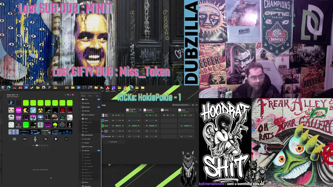Adjust Spotify volume slider in Personal Mix
The height and width of the screenshot is (187, 333).
(x=135, y=126)
